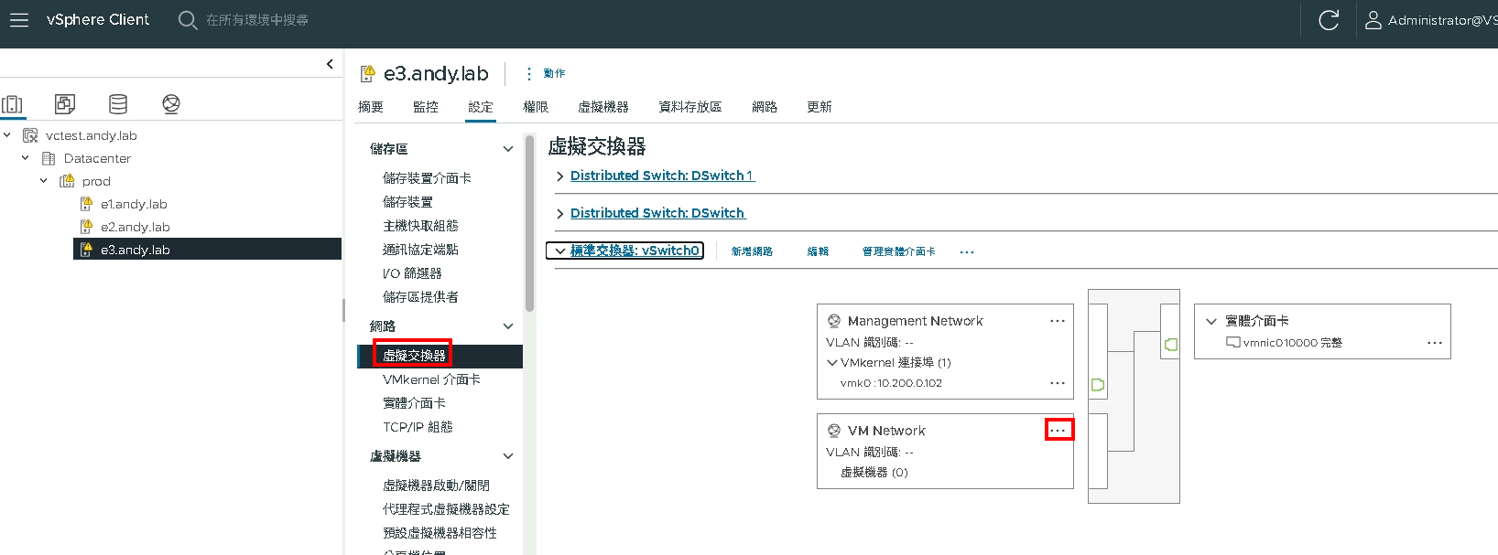Click the prod cluster icon
The width and height of the screenshot is (1498, 555).
click(x=67, y=181)
